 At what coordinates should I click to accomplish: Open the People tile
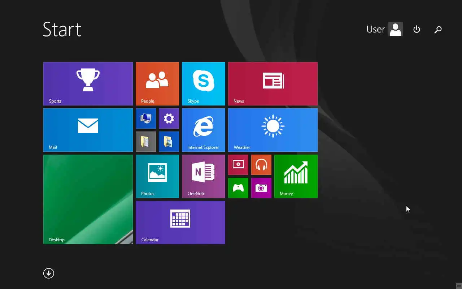tap(157, 84)
